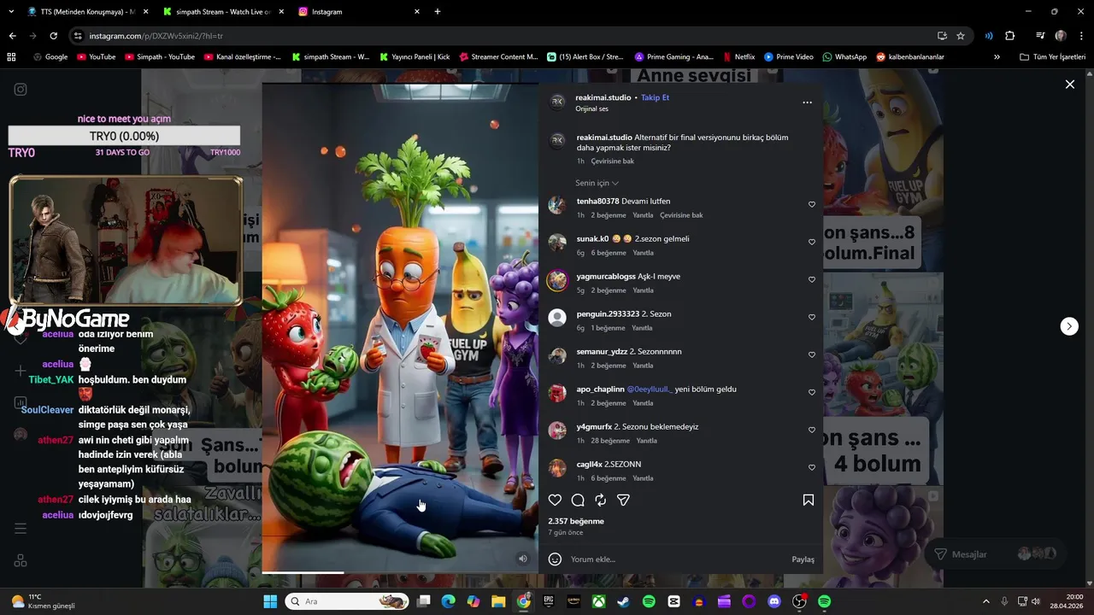Expand the 'Senin için' comment sort dropdown

(597, 184)
